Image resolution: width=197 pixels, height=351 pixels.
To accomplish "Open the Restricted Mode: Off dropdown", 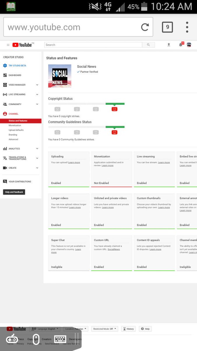I will pos(104,329).
